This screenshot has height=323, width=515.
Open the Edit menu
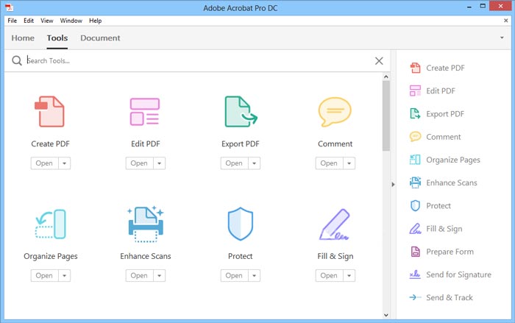click(29, 21)
